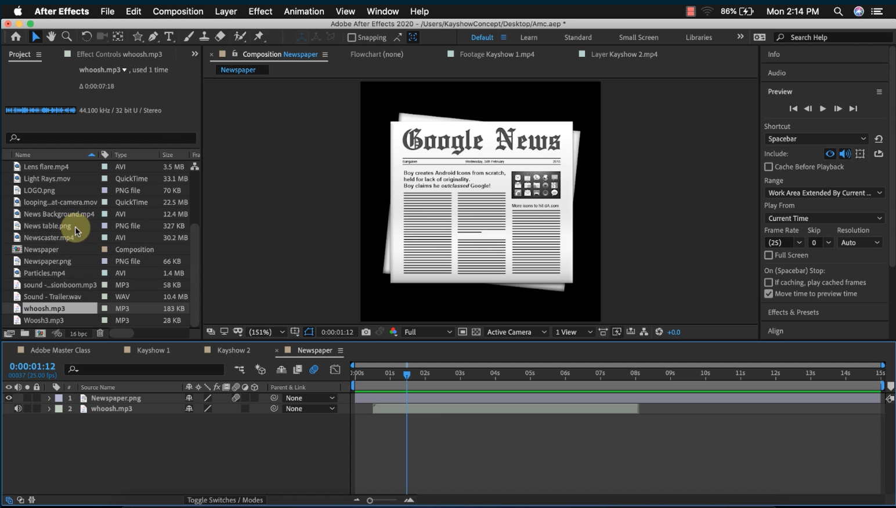Viewport: 896px width, 508px height.
Task: Open the composition mini-flowchart icon in timeline
Action: [x=239, y=369]
